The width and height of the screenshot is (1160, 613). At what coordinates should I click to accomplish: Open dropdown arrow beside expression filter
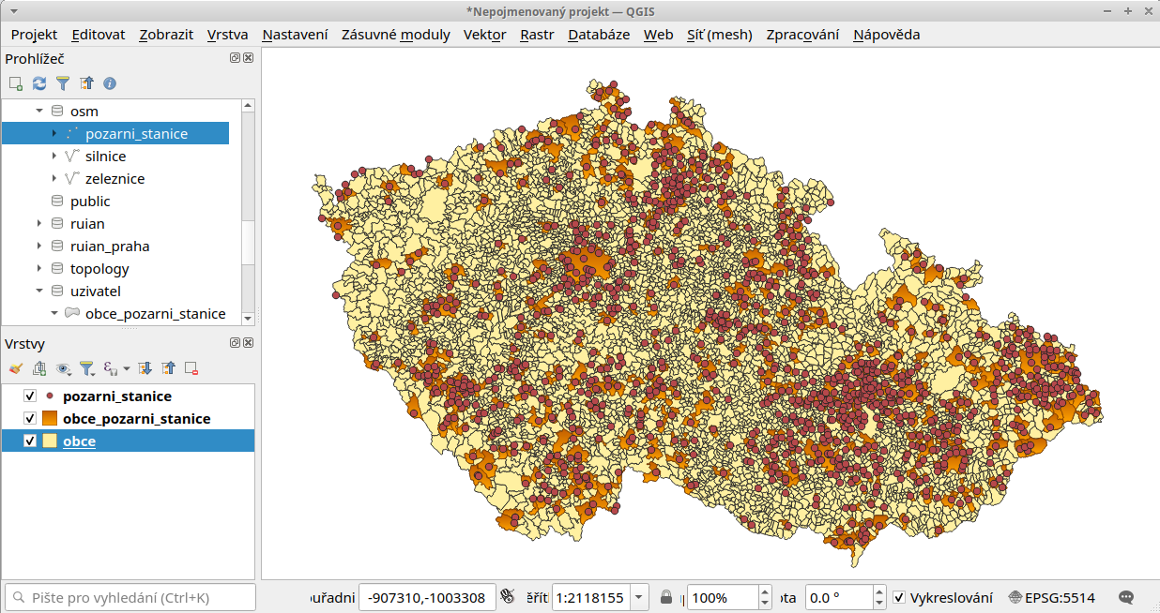[x=127, y=368]
